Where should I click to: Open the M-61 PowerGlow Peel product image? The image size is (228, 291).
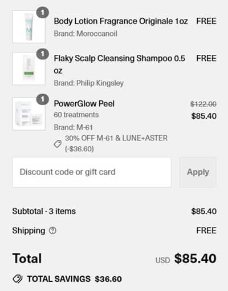coord(29,114)
